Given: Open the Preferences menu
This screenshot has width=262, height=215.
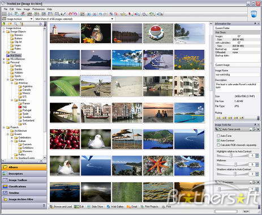Looking at the screenshot, I should pos(38,9).
